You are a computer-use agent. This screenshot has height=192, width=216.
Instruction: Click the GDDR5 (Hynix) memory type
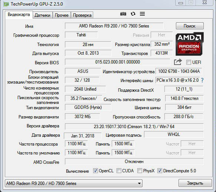click(x=88, y=107)
